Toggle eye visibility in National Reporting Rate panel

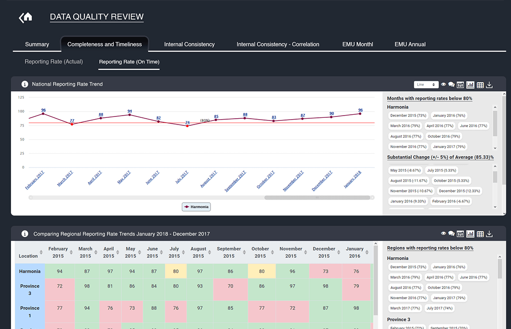[443, 84]
